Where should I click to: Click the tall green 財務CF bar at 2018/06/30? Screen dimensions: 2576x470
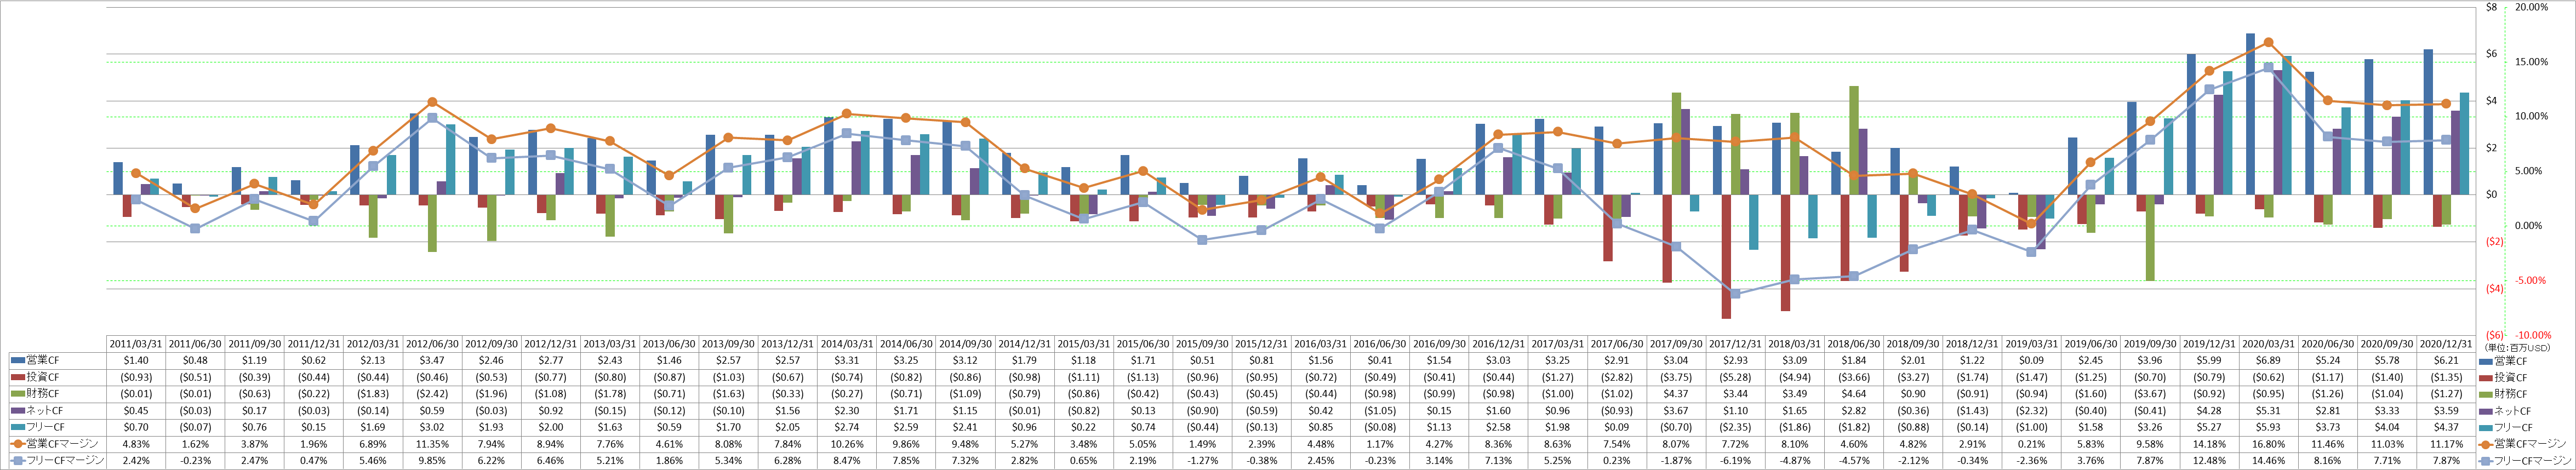[x=1854, y=140]
